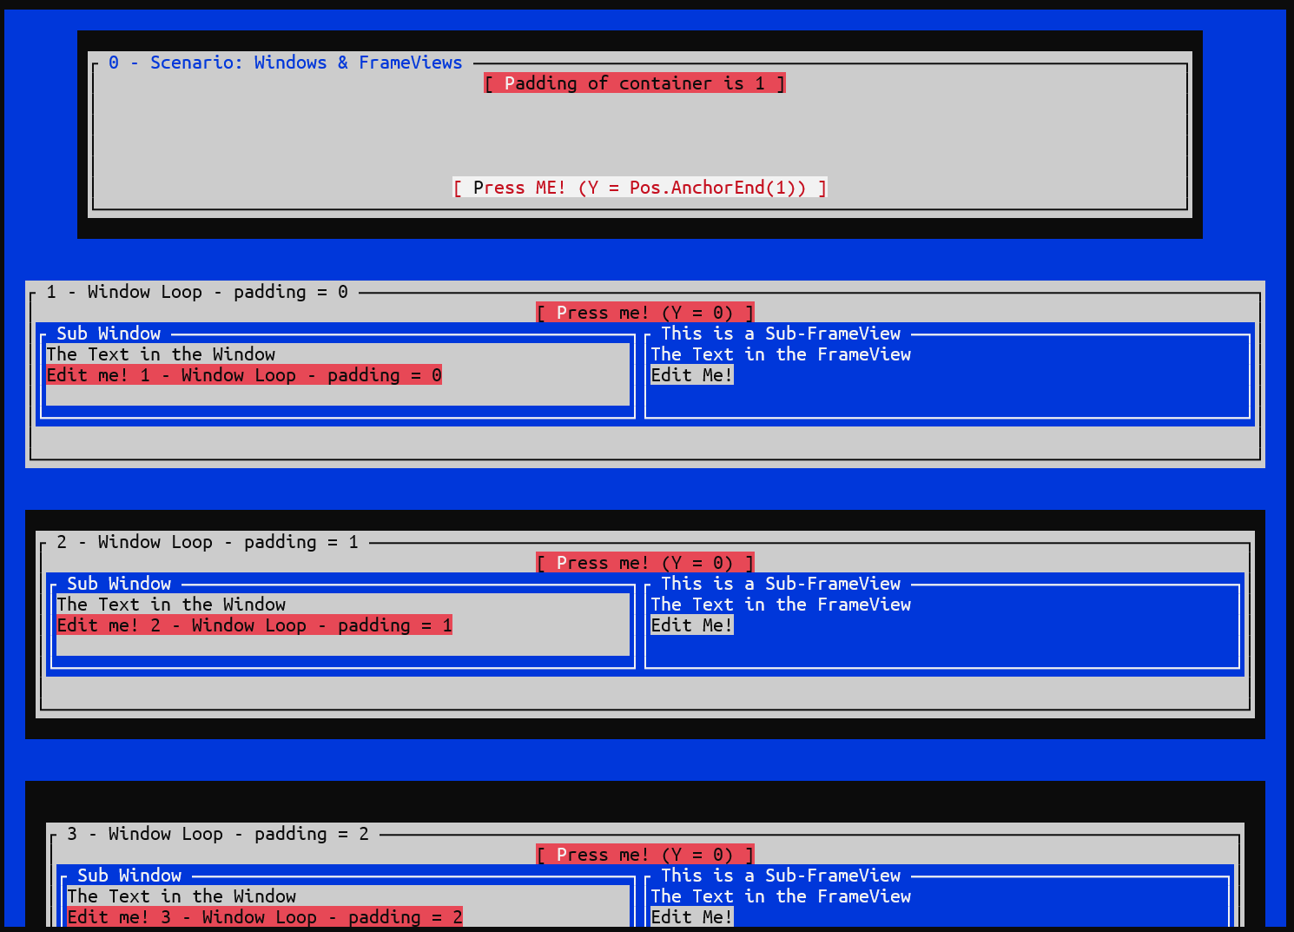Viewport: 1294px width, 932px height.
Task: Click the "2 - Window Loop - padding = 1" title
Action: point(208,541)
